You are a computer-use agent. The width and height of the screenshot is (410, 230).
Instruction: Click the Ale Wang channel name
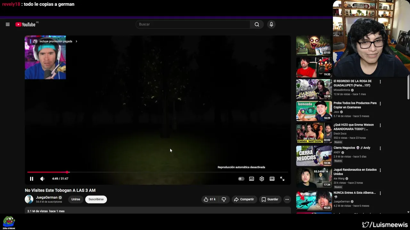click(339, 179)
